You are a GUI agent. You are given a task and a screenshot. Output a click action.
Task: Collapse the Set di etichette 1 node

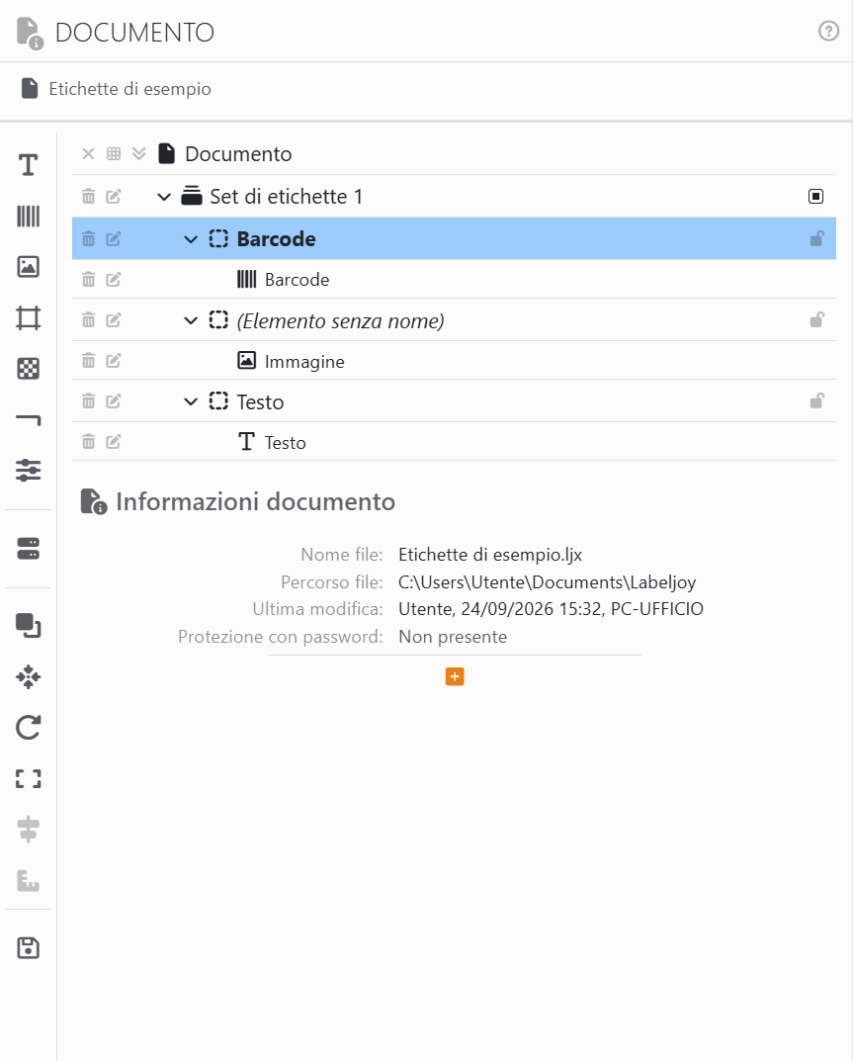pos(164,197)
